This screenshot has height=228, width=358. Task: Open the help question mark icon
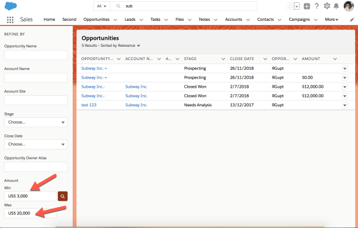tap(316, 6)
